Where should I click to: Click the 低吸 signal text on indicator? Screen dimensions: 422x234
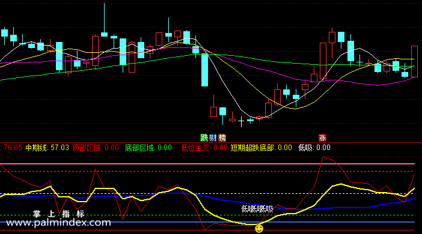[x=257, y=209]
